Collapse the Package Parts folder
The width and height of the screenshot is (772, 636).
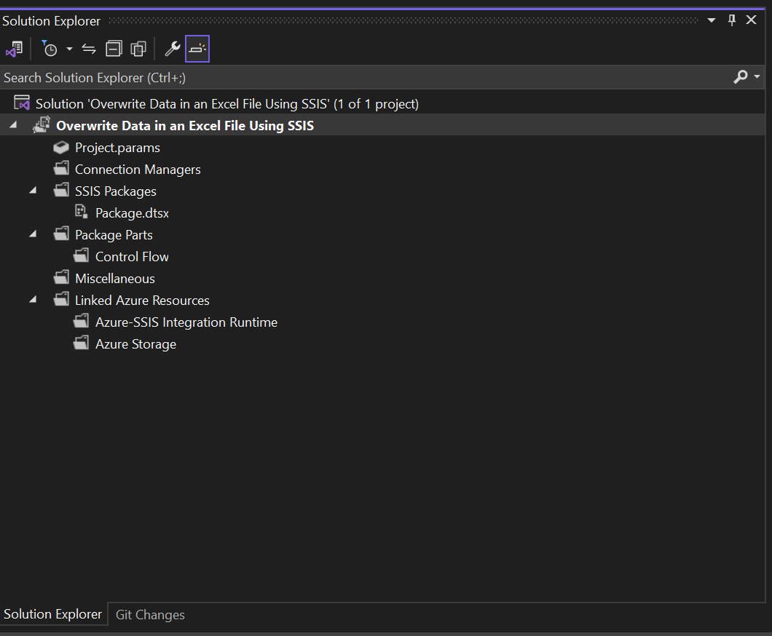point(33,234)
